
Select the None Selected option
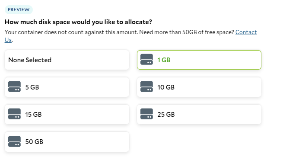click(67, 60)
